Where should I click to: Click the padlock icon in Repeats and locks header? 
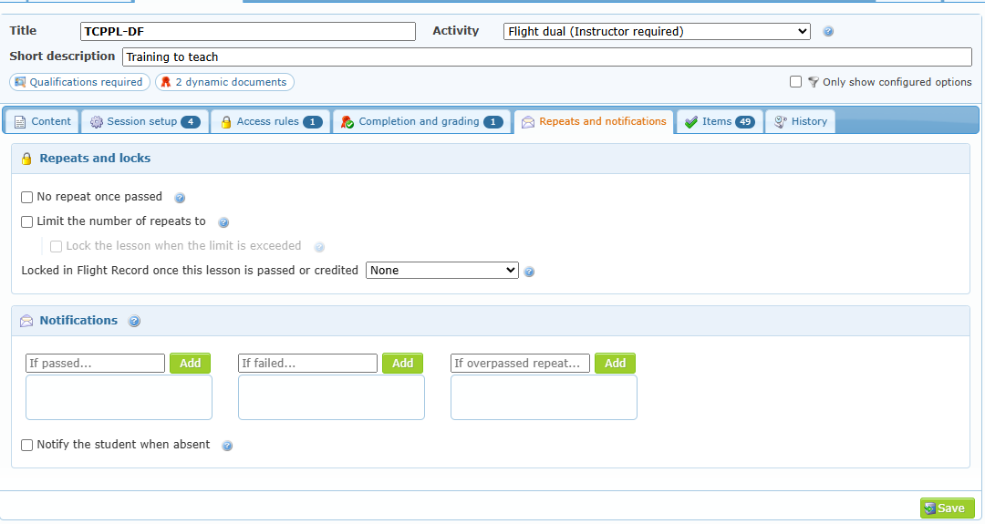pyautogui.click(x=26, y=159)
